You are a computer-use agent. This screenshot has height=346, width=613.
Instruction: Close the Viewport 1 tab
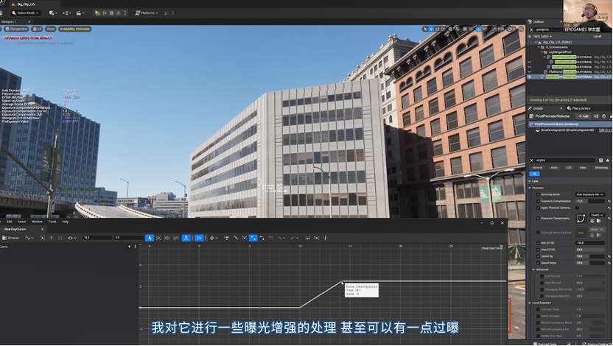29,22
